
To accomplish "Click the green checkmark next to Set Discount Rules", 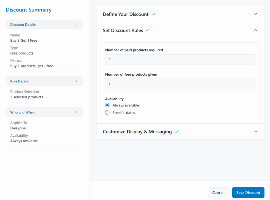I will pos(148,30).
